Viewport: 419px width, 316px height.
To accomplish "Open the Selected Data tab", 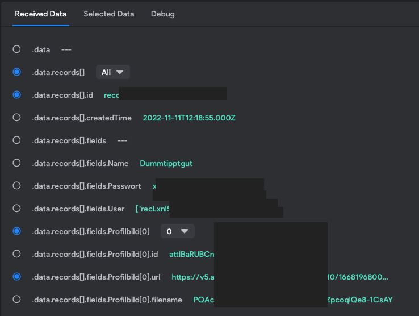I will (109, 14).
